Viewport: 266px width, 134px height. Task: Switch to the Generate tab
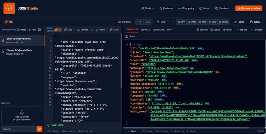159,30
